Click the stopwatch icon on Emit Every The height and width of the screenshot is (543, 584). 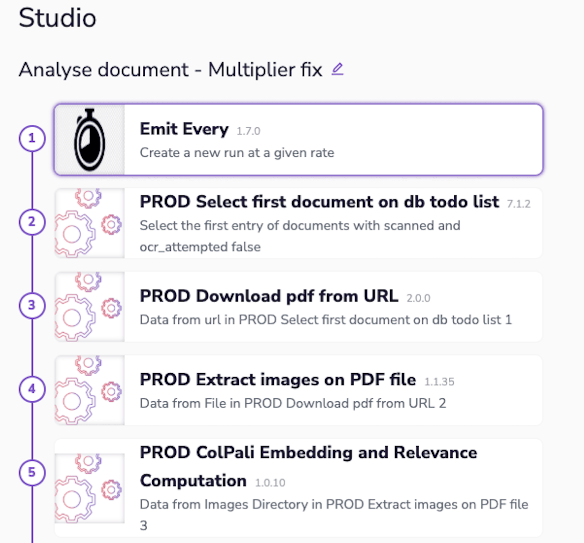90,140
